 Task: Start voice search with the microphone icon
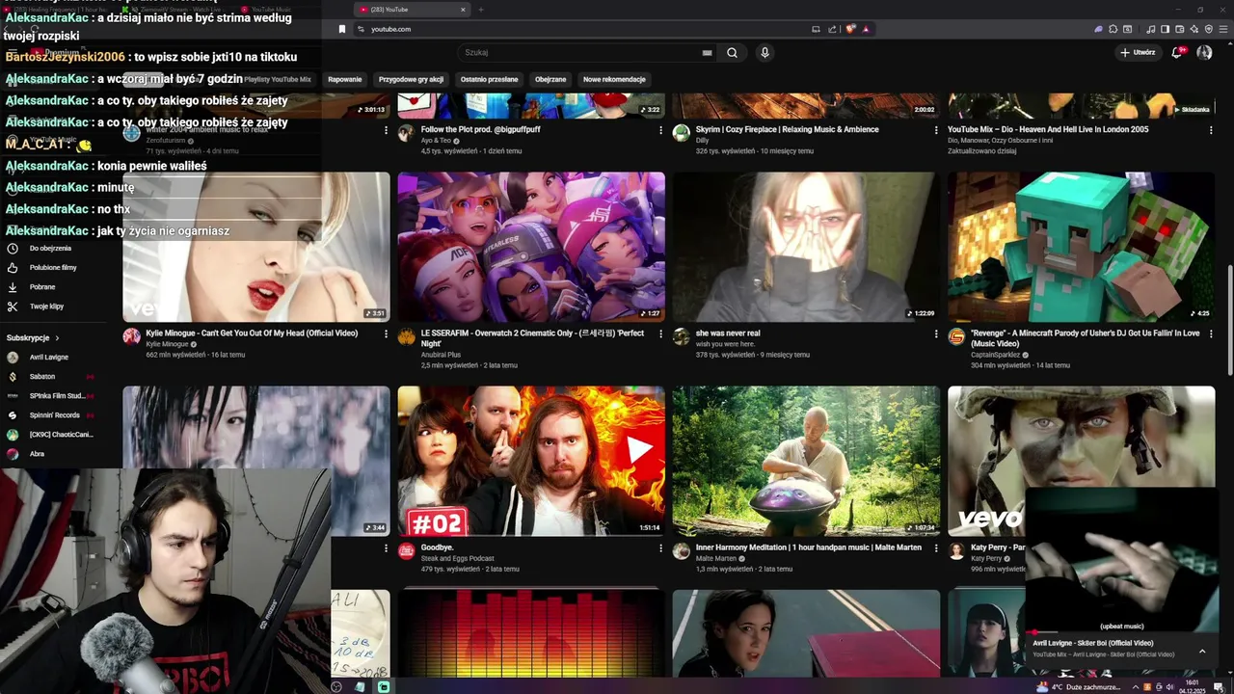pyautogui.click(x=765, y=53)
